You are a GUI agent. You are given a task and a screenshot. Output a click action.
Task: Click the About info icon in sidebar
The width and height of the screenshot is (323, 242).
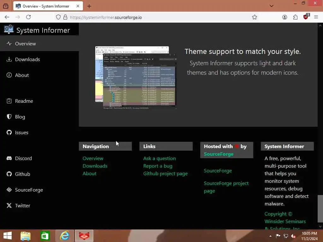click(9, 75)
